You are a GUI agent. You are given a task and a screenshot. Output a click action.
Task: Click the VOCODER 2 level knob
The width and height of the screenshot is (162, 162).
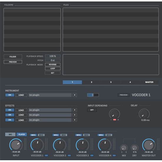59,145
